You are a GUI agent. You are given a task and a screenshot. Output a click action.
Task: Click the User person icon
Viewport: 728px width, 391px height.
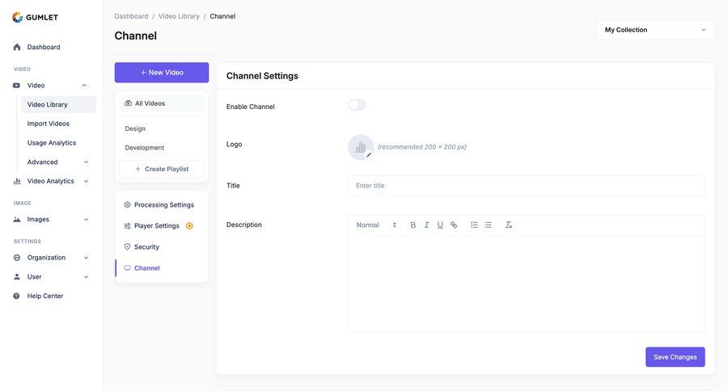point(17,276)
